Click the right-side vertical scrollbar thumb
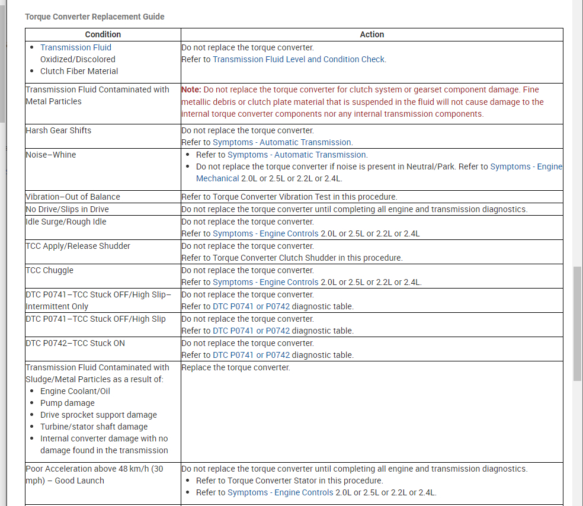This screenshot has width=583, height=506. click(x=577, y=324)
